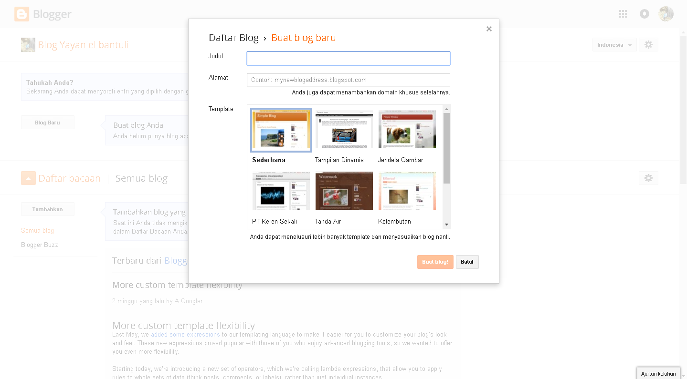687x379 pixels.
Task: Open More custom template flexibility post title
Action: tap(183, 326)
